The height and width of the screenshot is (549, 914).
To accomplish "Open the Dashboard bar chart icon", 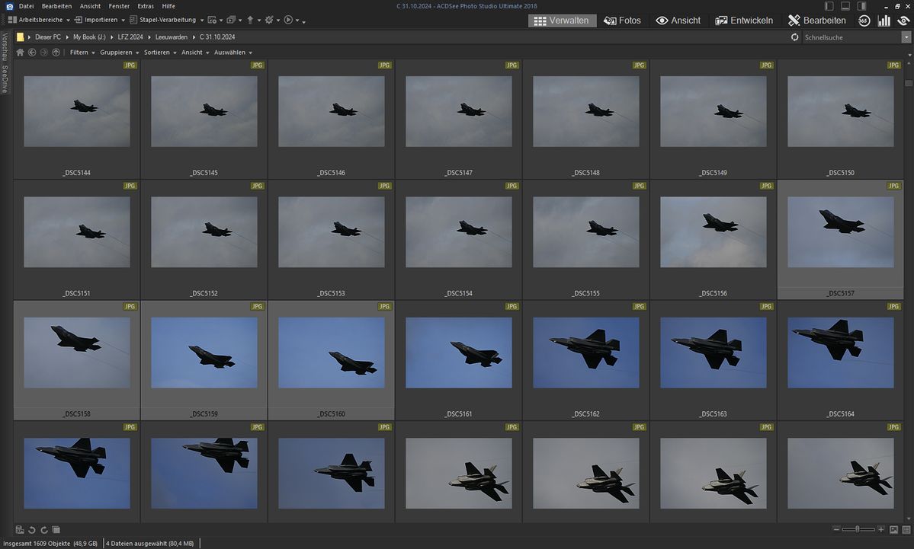I will (884, 21).
